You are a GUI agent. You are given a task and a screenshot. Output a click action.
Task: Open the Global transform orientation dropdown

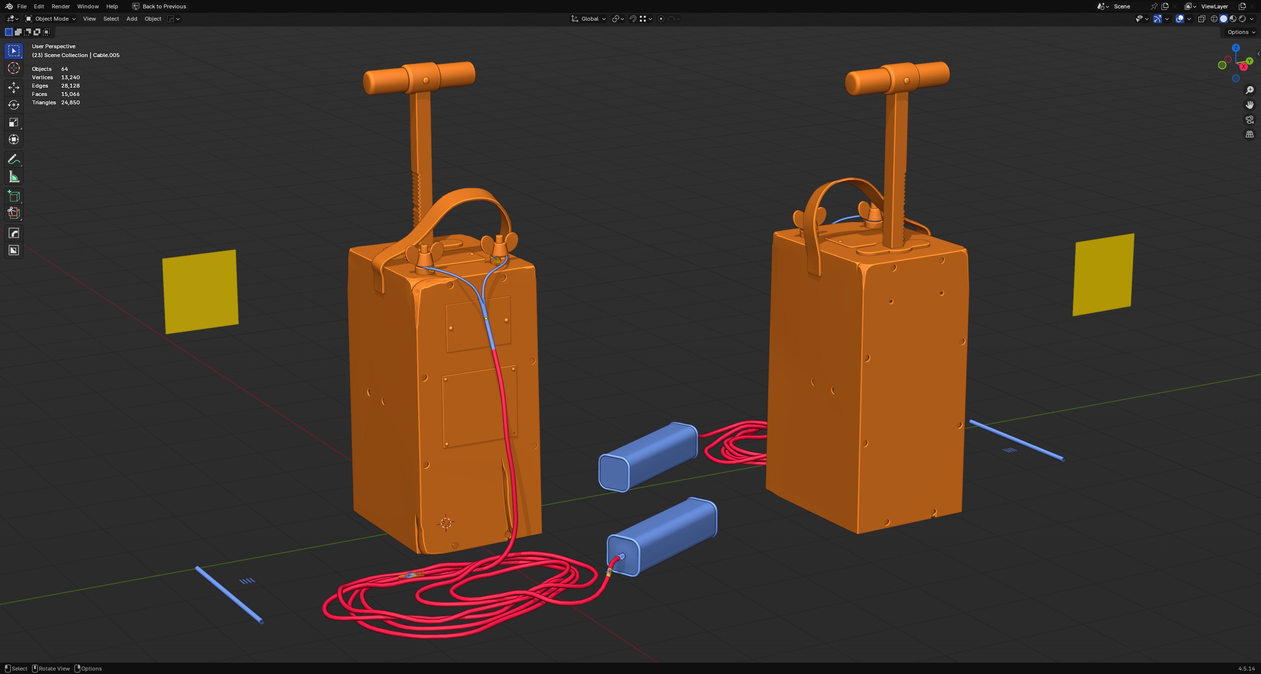[x=589, y=19]
